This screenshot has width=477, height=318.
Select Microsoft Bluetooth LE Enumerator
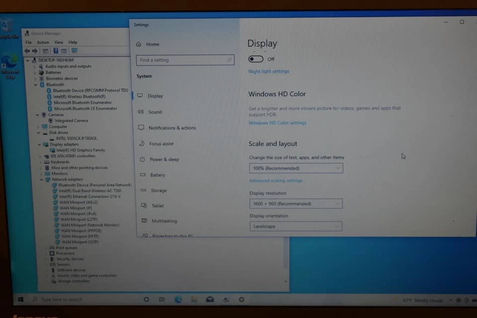point(85,108)
